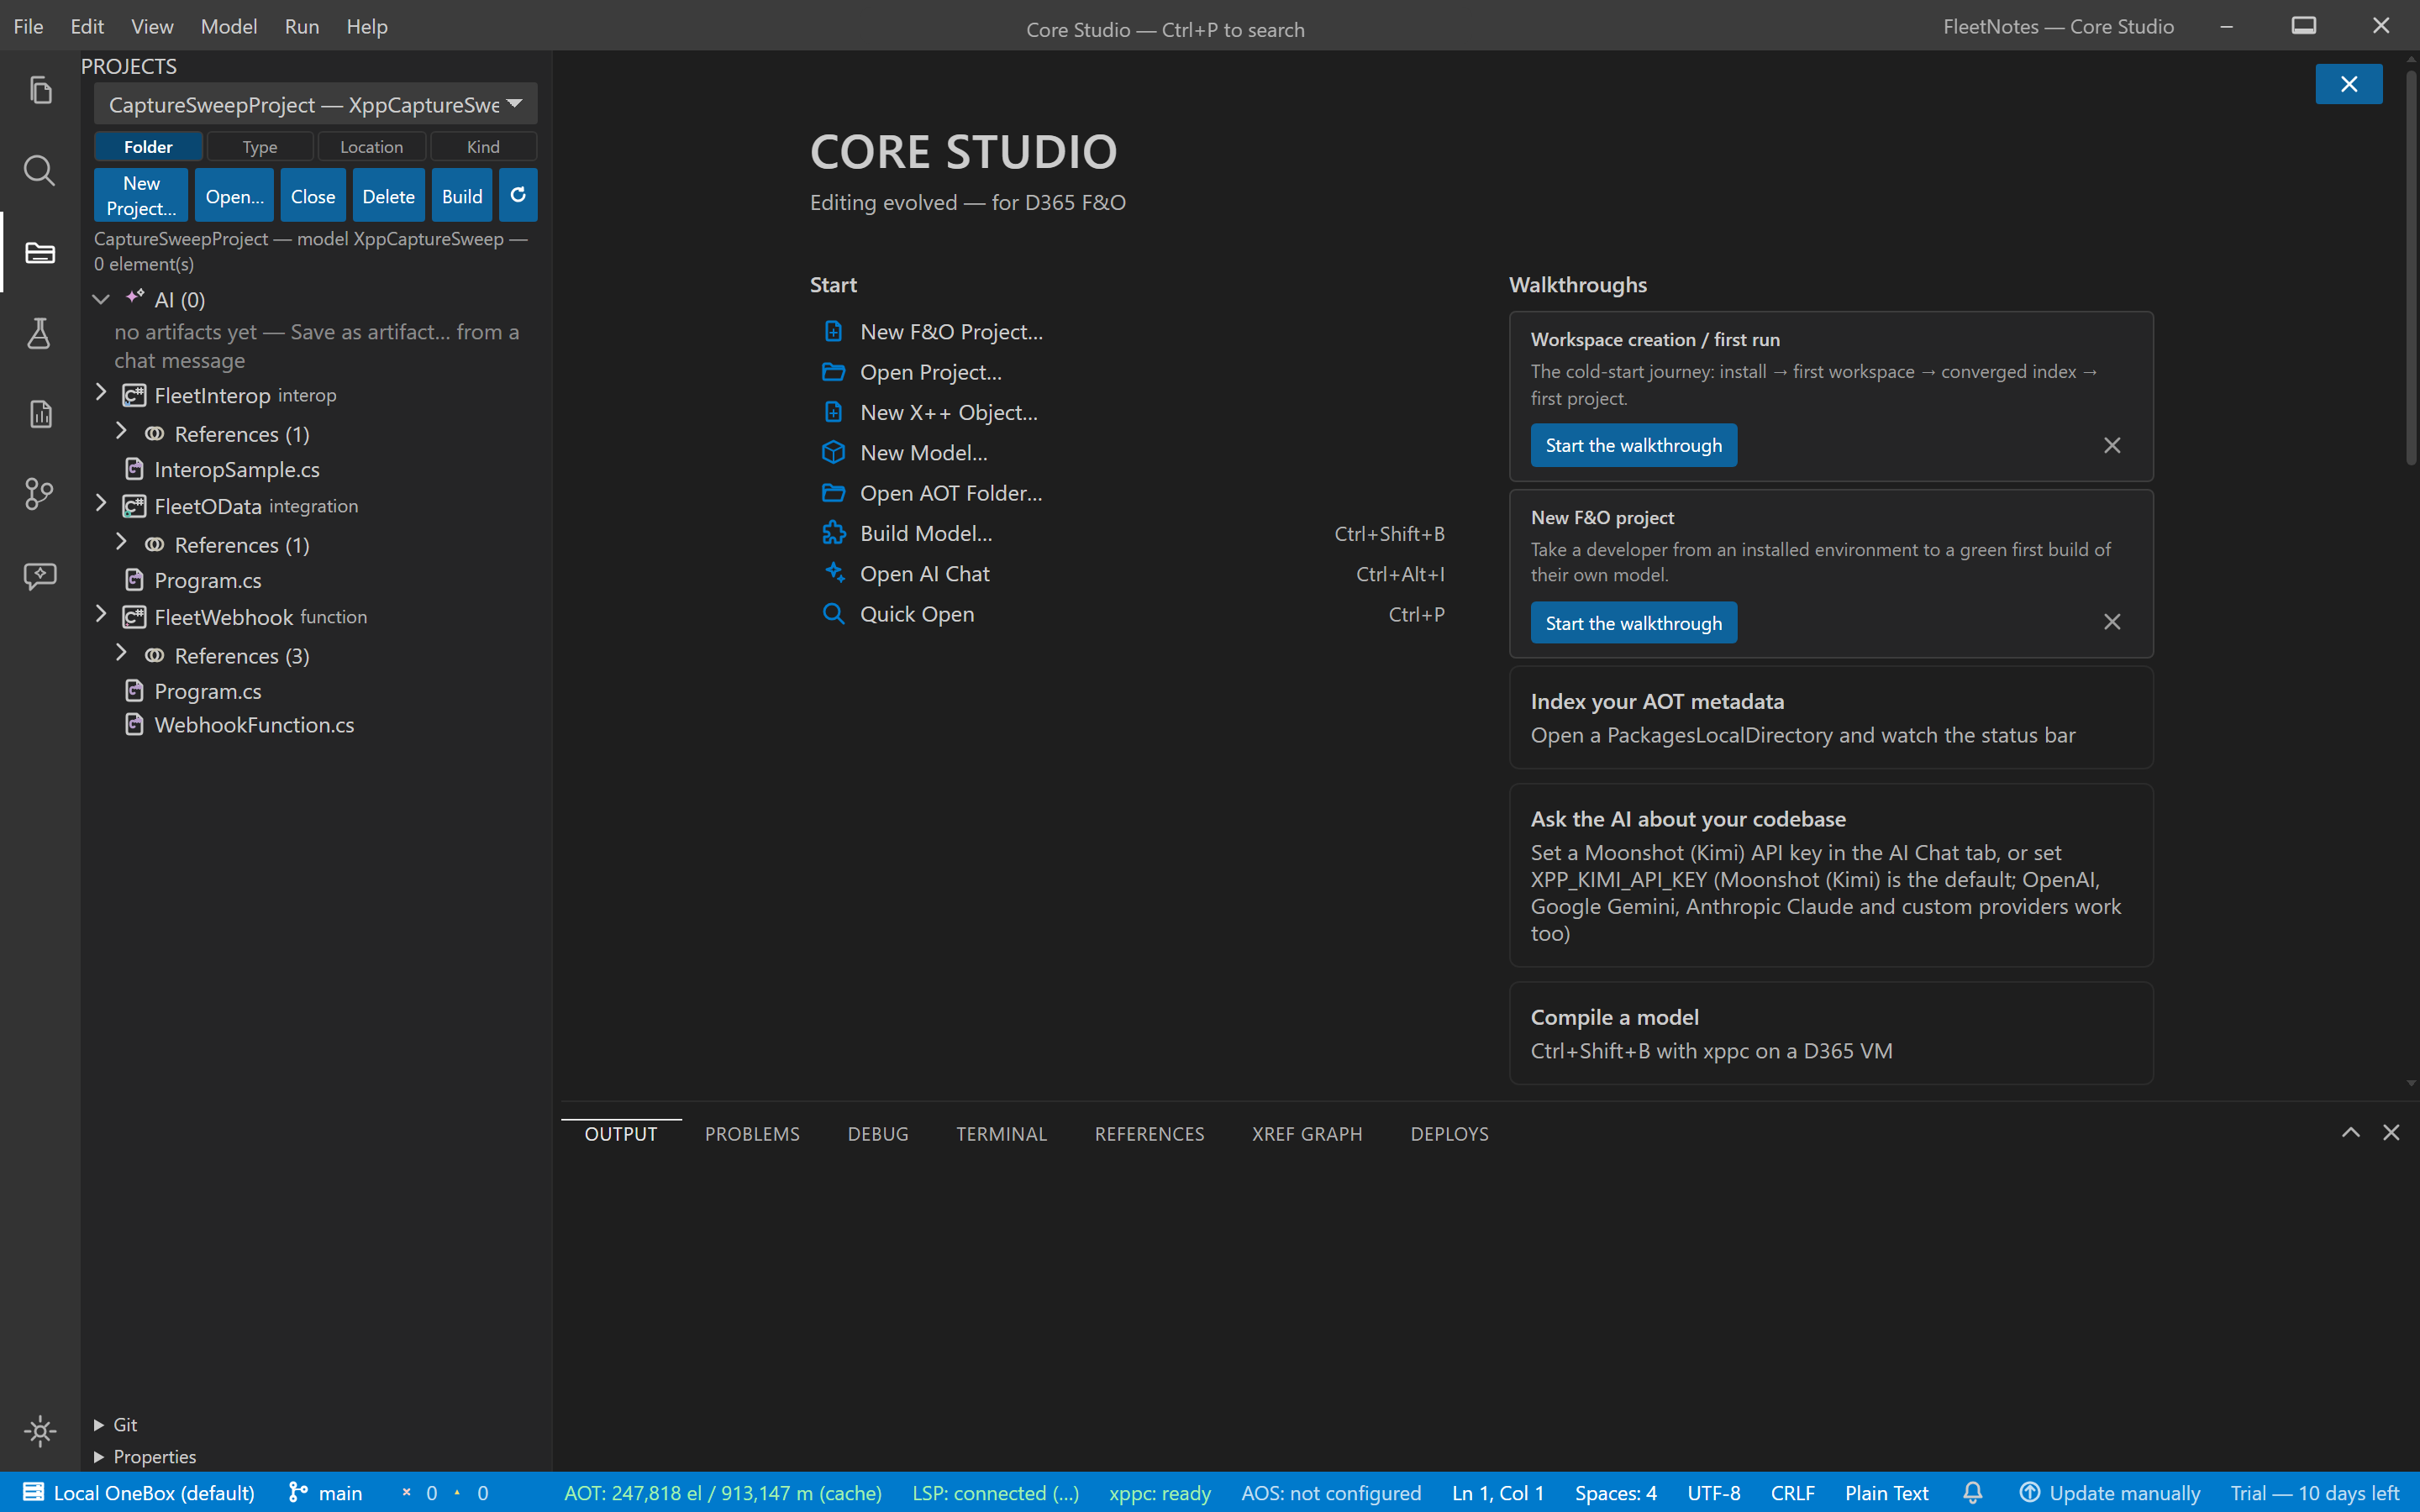
Task: Select the Folder grouping toggle
Action: (148, 146)
